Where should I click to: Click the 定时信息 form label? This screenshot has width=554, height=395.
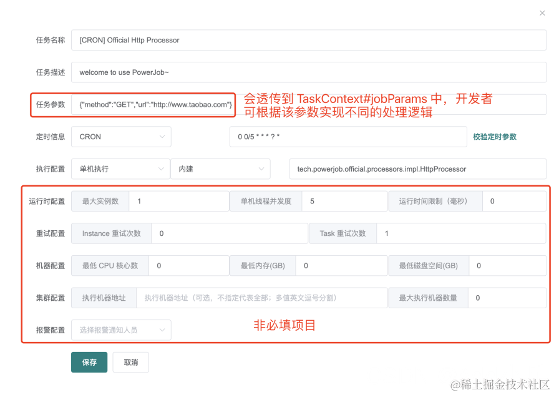coord(51,137)
